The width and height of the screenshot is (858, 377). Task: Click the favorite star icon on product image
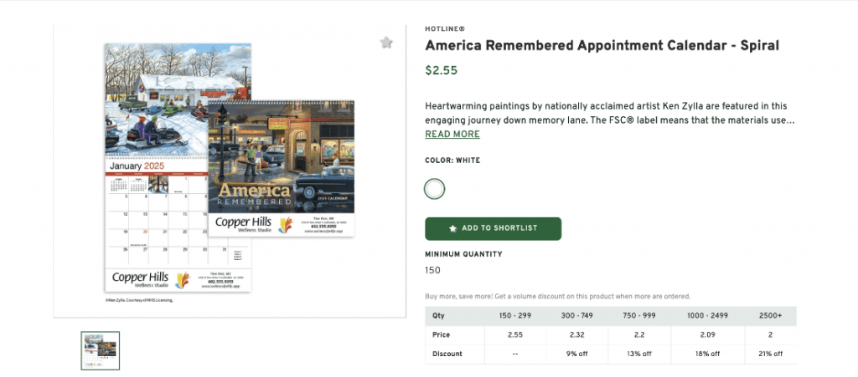pos(386,43)
